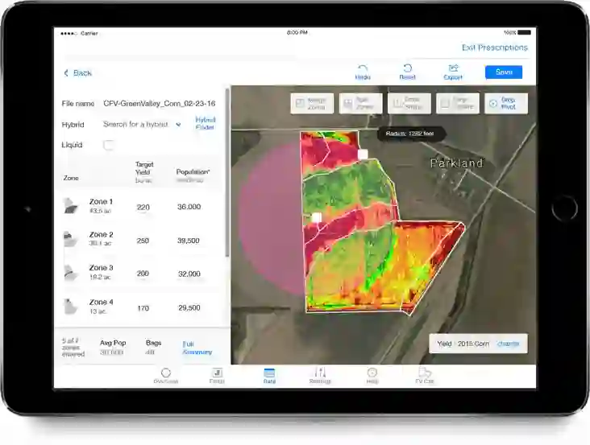The image size is (590, 445).
Task: Select Zone 2 target yield 250
Action: point(143,241)
